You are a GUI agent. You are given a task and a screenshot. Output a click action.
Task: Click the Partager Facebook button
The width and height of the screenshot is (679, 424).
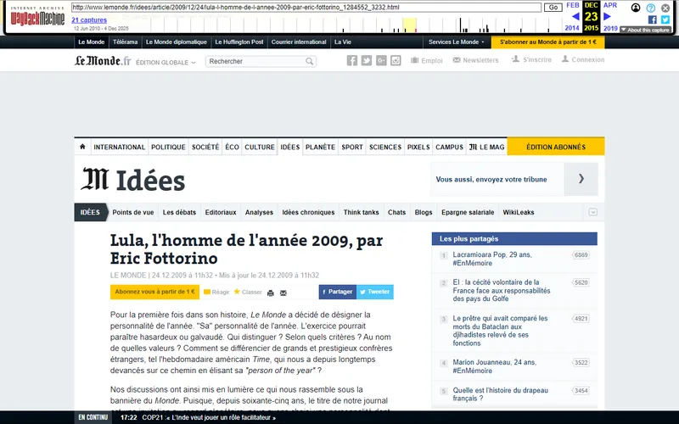click(337, 292)
